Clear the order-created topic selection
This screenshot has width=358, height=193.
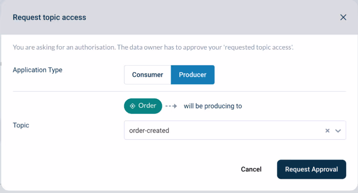click(327, 130)
